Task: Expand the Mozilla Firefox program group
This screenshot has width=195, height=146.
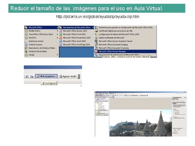Action: click(41, 31)
